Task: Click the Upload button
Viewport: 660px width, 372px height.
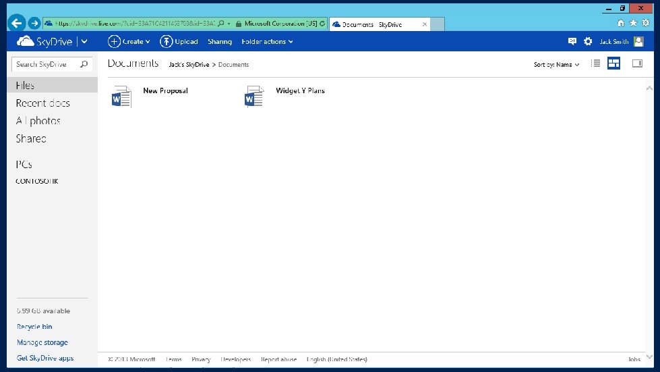Action: [x=179, y=41]
